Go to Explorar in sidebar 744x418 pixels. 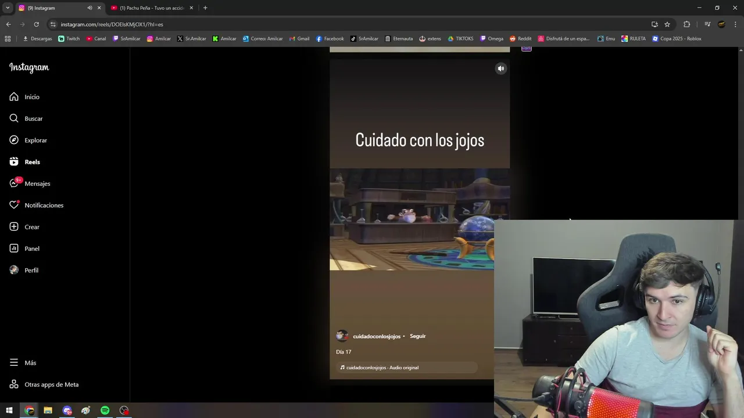(x=28, y=140)
